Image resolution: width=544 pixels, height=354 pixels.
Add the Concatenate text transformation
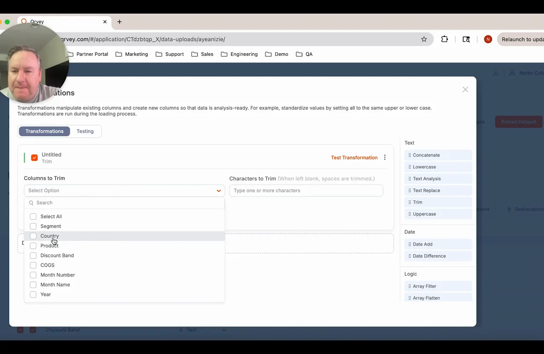point(426,155)
